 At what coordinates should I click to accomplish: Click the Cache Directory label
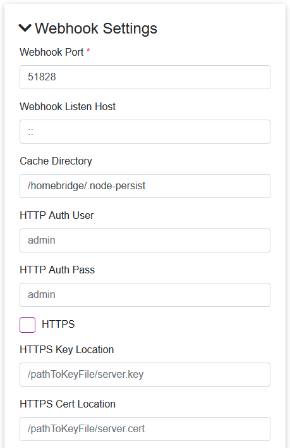pyautogui.click(x=56, y=161)
